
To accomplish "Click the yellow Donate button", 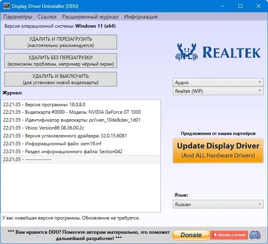I will 191,235.
